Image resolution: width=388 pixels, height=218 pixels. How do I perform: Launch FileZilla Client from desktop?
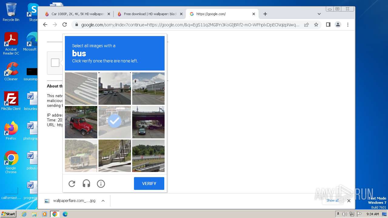(x=11, y=101)
